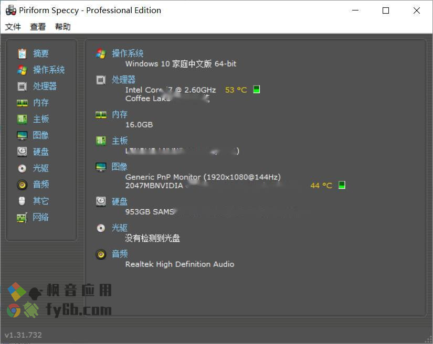The image size is (433, 344).
Task: Click the 主板 motherboard icon in sidebar
Action: click(22, 119)
